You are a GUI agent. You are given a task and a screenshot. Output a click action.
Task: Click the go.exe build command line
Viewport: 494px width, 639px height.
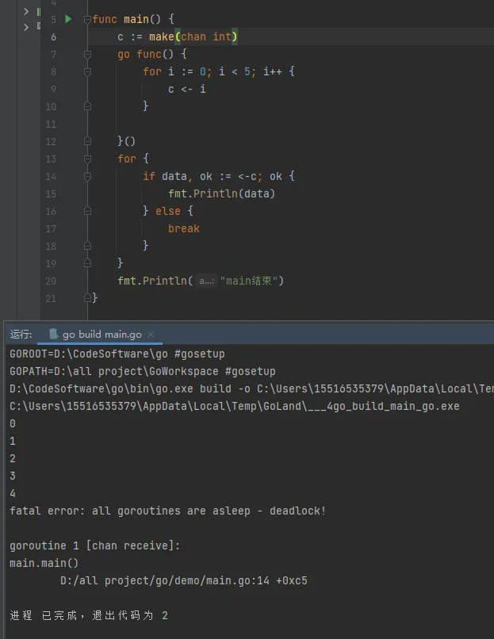pyautogui.click(x=251, y=388)
